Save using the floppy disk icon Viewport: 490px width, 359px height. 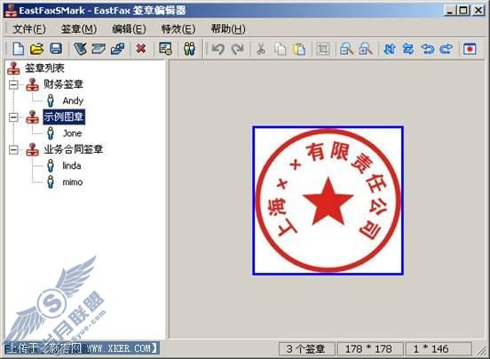point(56,49)
